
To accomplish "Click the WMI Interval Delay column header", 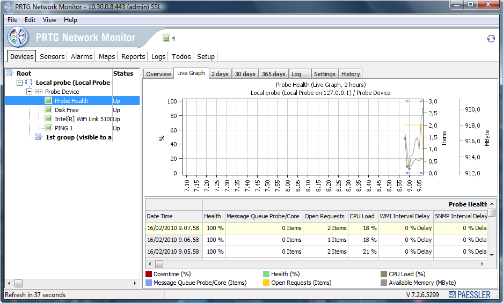I will (405, 216).
